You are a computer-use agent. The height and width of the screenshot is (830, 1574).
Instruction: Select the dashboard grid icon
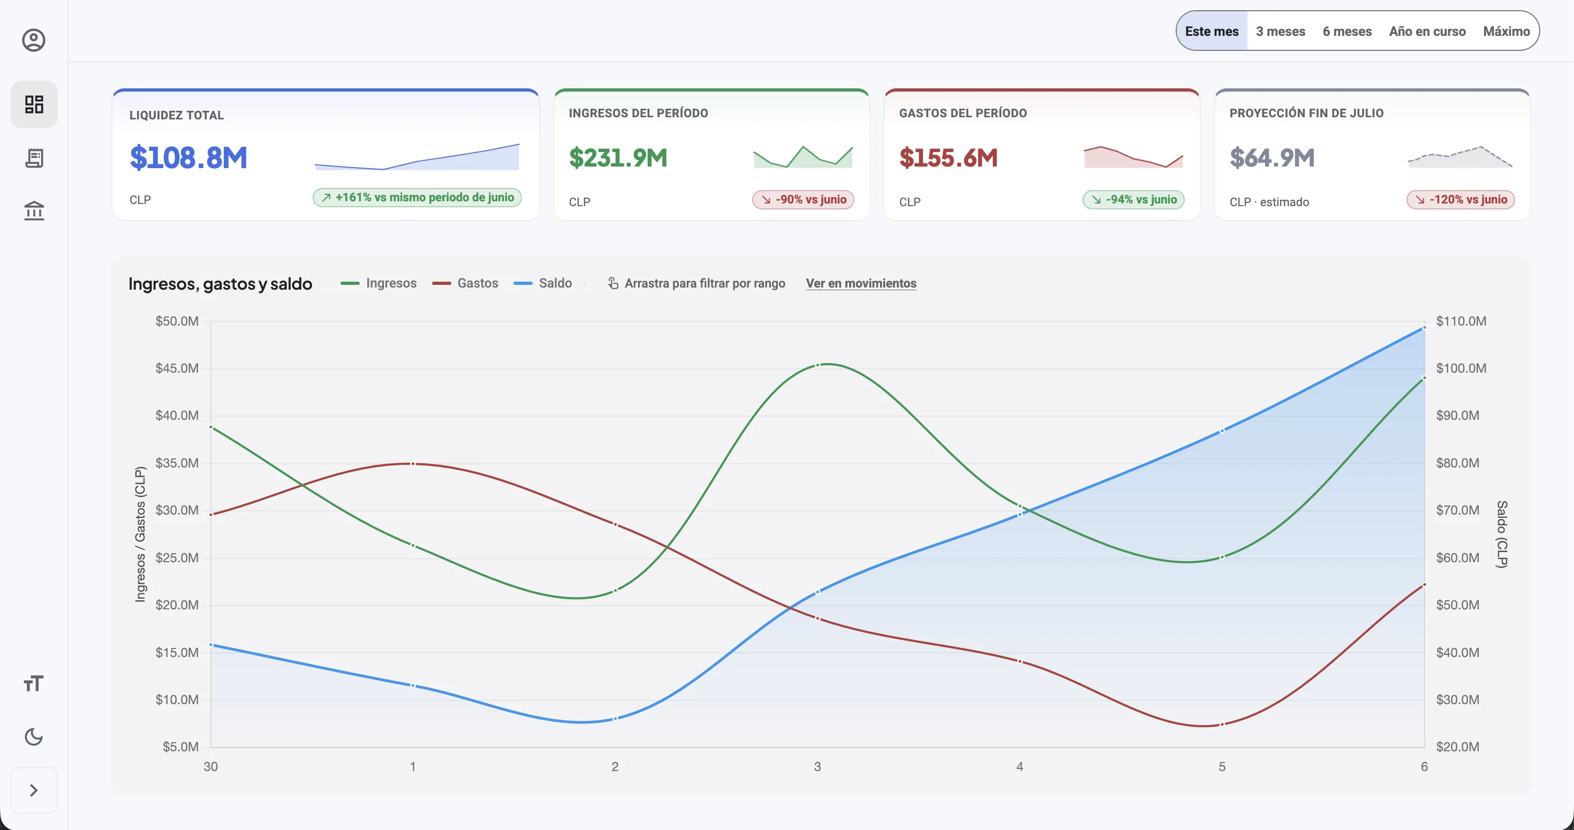pos(34,104)
